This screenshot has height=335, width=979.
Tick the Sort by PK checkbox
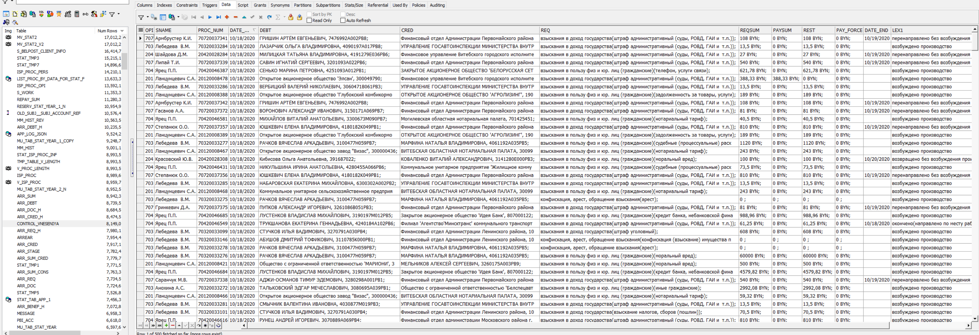tap(309, 14)
